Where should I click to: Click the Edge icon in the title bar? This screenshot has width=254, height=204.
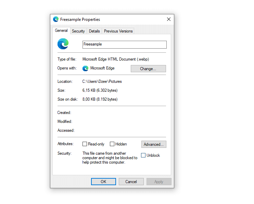56,19
